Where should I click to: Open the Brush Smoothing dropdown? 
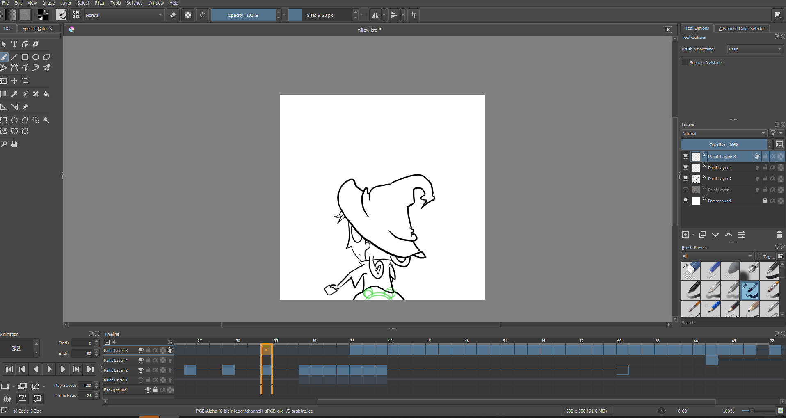click(755, 49)
